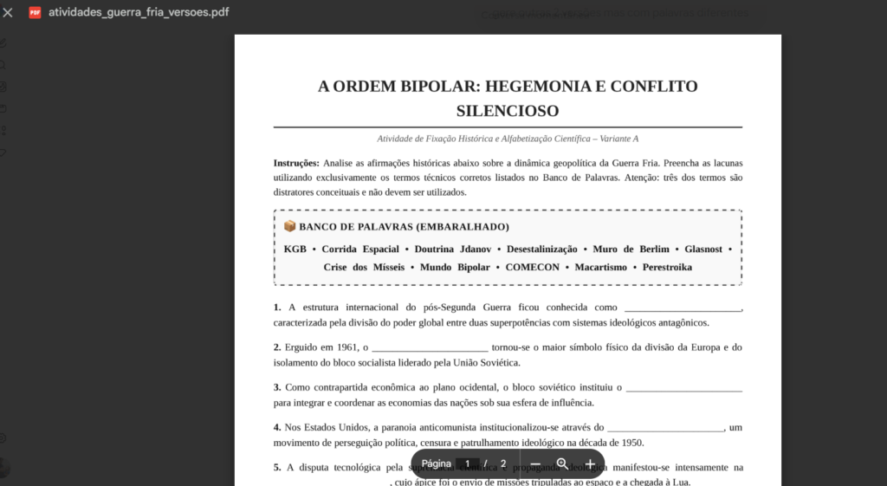The height and width of the screenshot is (486, 887).
Task: Zoom in with the plus button
Action: point(589,464)
